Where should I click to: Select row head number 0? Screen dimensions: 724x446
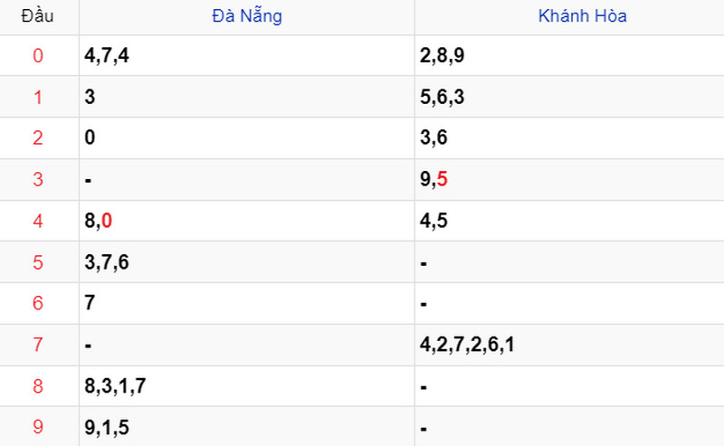point(38,56)
